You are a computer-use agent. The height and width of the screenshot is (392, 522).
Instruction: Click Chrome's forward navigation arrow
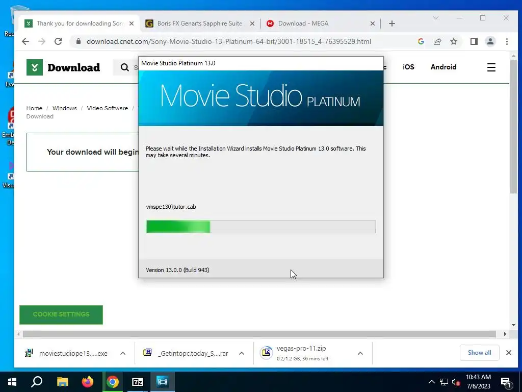(x=42, y=41)
